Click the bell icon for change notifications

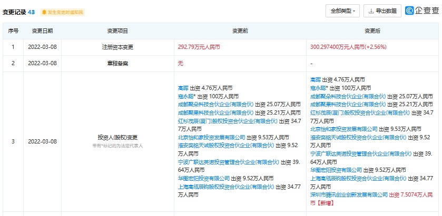[x=44, y=12]
